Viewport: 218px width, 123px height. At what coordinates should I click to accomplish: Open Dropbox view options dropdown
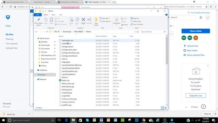click(x=172, y=26)
